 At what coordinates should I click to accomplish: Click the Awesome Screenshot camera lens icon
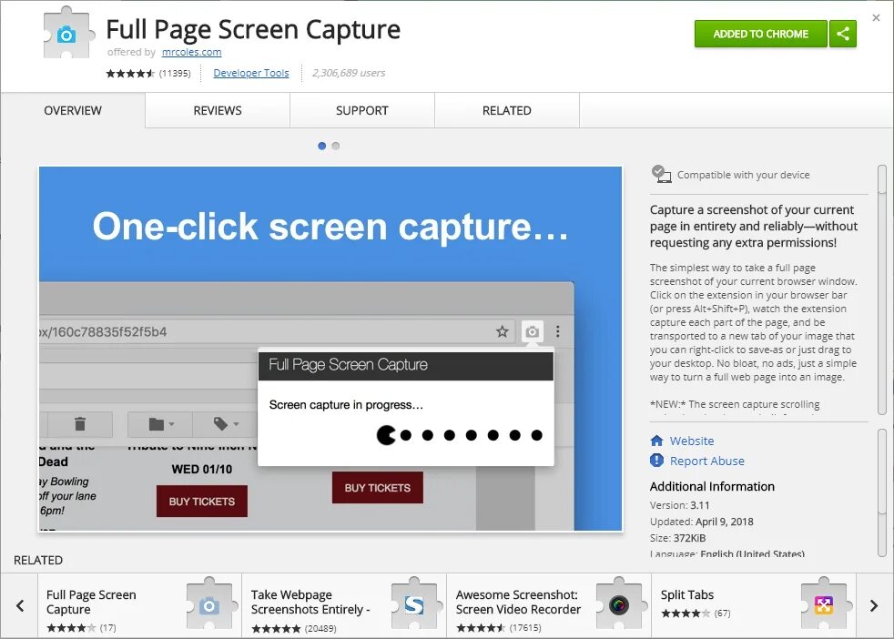(620, 603)
